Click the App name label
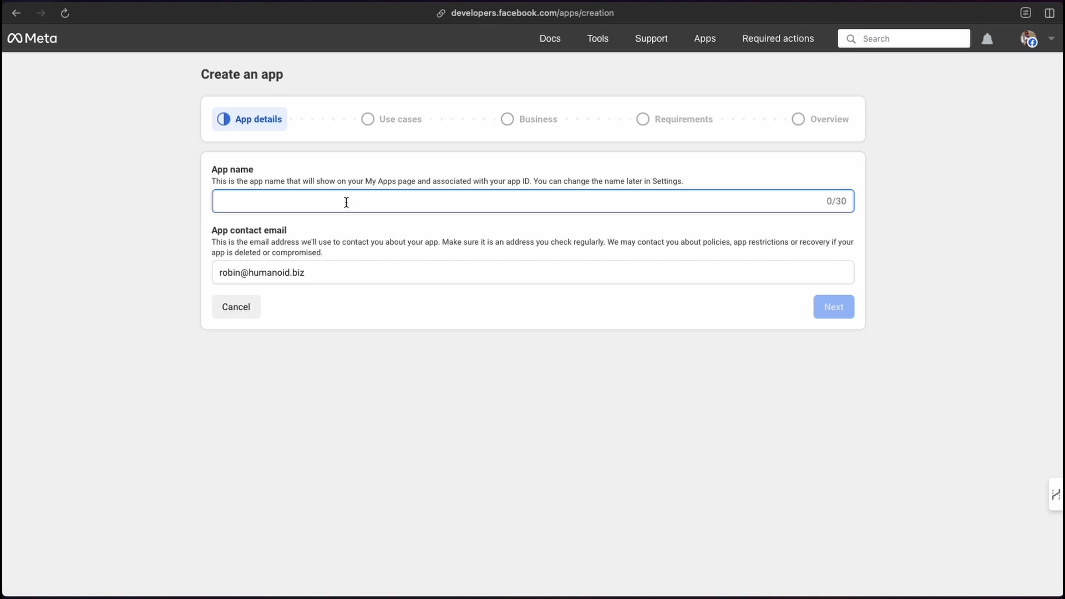This screenshot has height=599, width=1065. pos(232,169)
